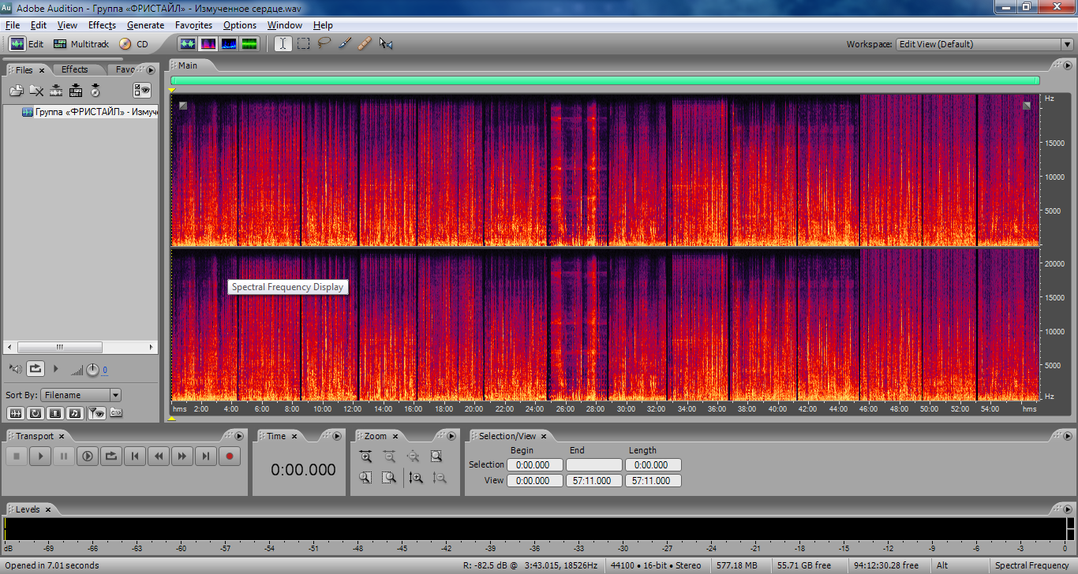
Task: Open the Effects menu
Action: point(102,25)
